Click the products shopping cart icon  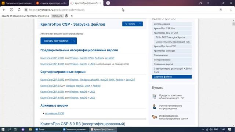pyautogui.click(x=154, y=96)
